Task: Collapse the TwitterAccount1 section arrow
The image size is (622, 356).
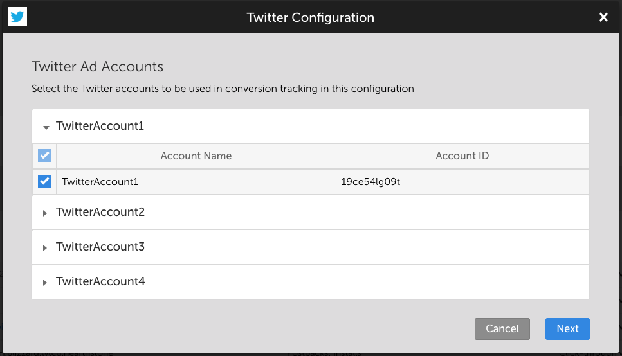Action: tap(46, 127)
